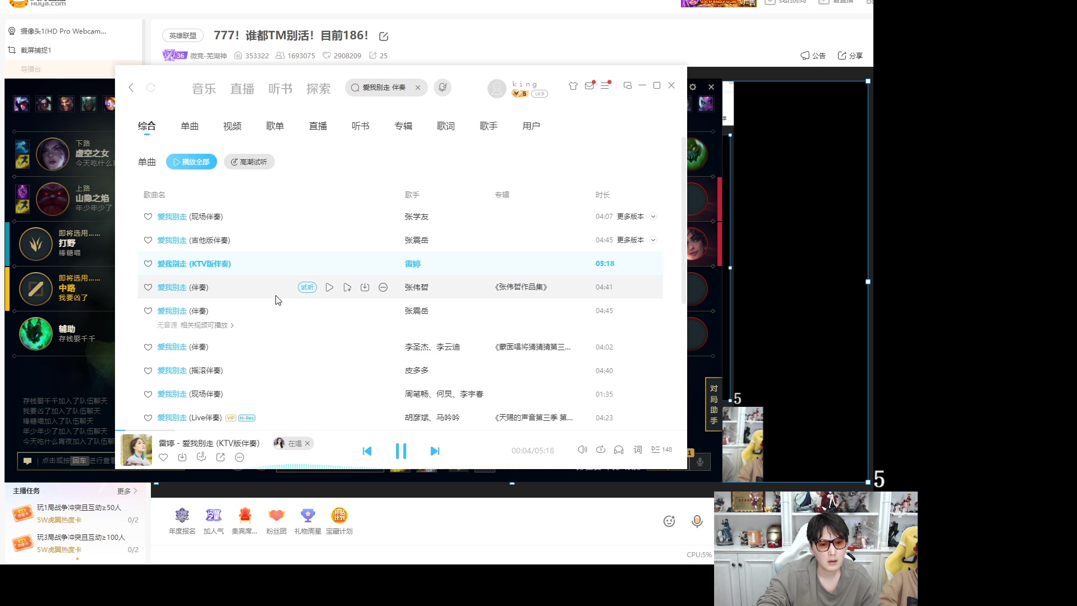The width and height of the screenshot is (1077, 606).
Task: Open more options for 张信哲 伴奏 row
Action: [x=383, y=287]
